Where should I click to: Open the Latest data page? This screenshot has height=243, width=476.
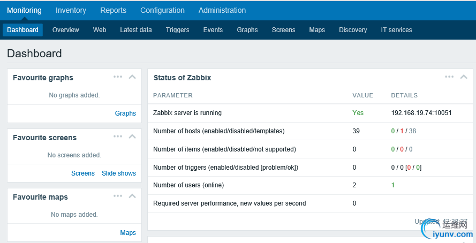(136, 30)
